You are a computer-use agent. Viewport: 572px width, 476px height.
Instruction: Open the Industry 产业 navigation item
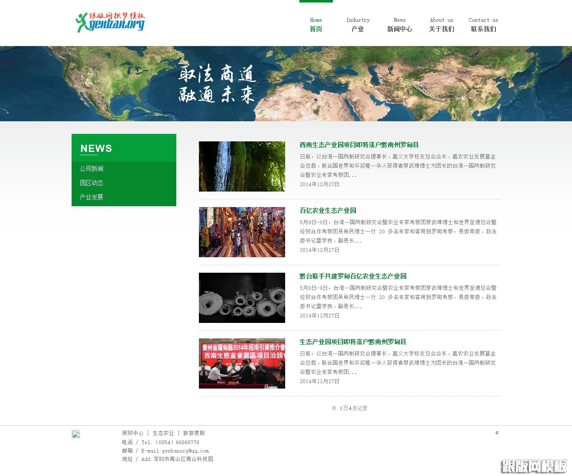pos(358,25)
